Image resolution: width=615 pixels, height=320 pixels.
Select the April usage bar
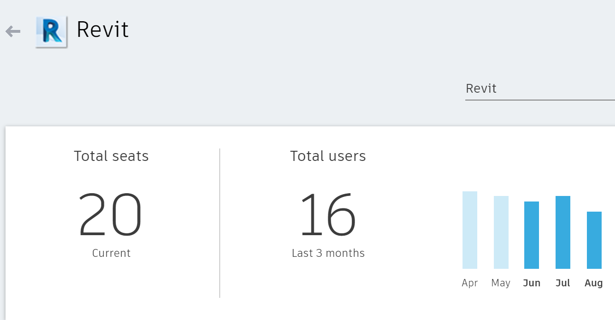[470, 230]
